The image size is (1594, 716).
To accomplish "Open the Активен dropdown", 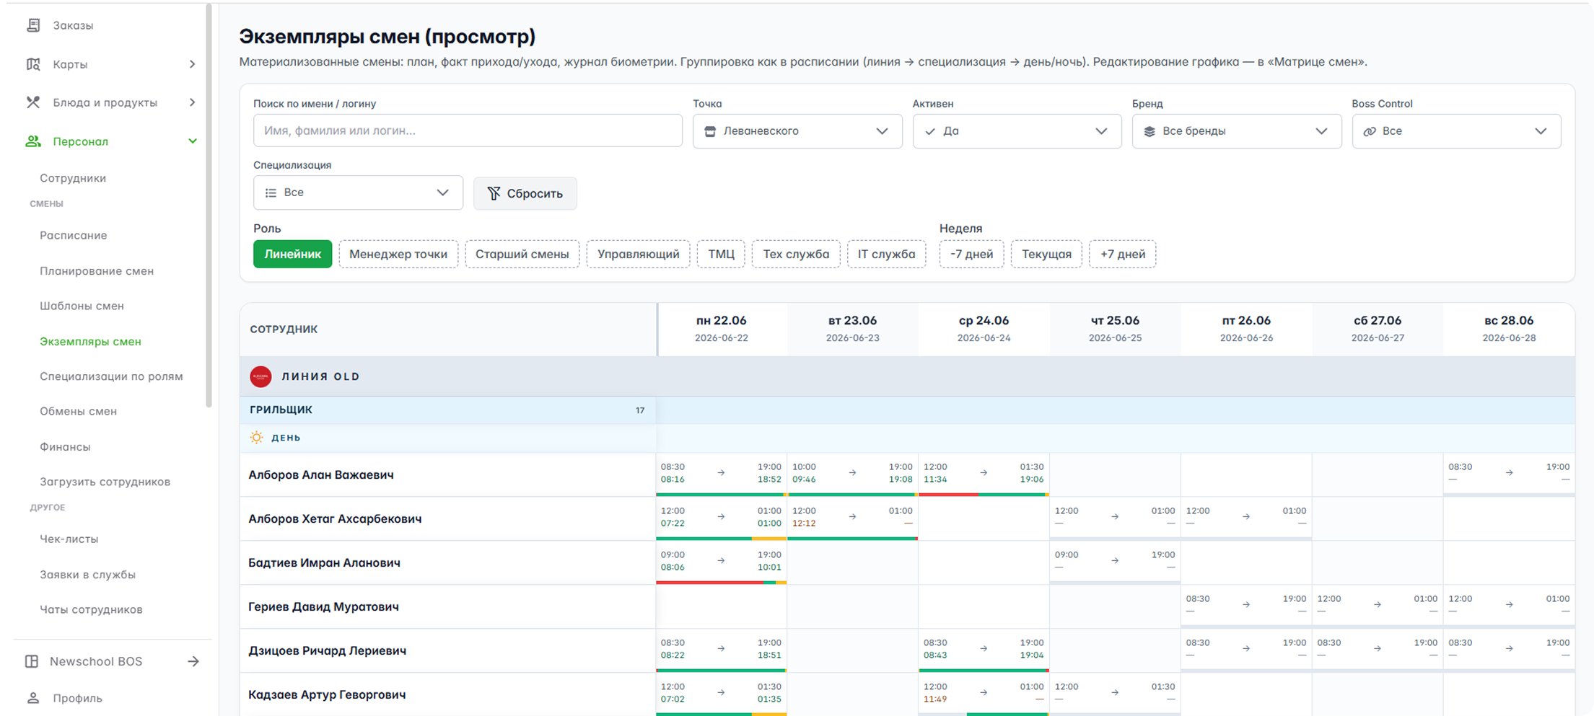I will [x=1017, y=131].
